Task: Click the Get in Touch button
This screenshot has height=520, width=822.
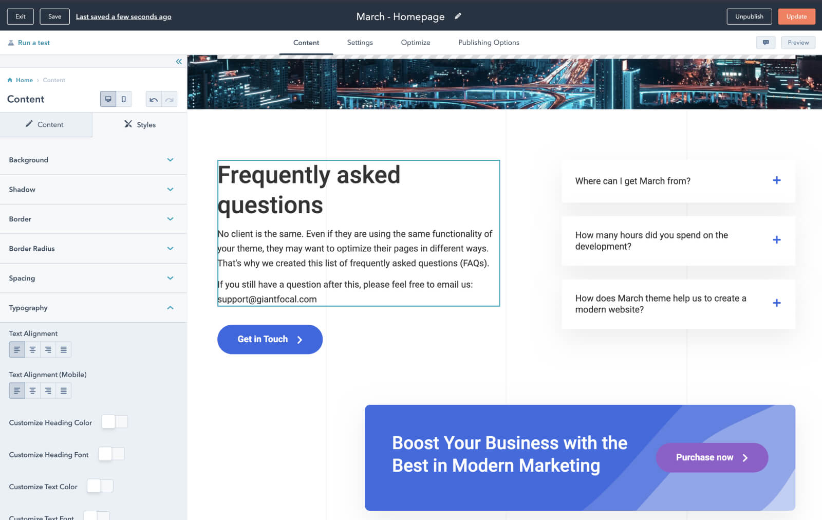Action: [x=270, y=339]
